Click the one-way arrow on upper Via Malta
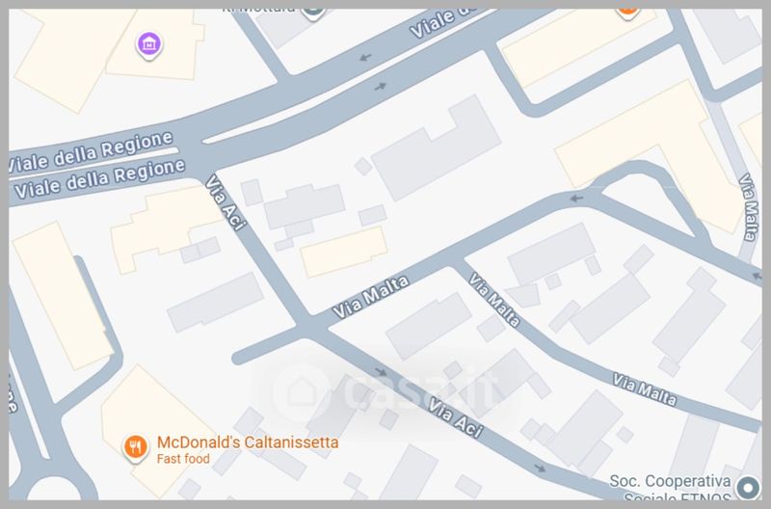The width and height of the screenshot is (771, 509). click(x=576, y=199)
